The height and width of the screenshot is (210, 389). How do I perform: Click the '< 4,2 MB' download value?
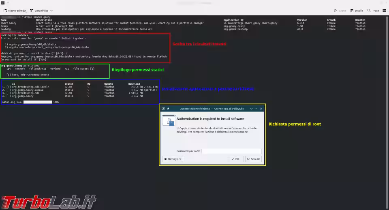(x=137, y=96)
